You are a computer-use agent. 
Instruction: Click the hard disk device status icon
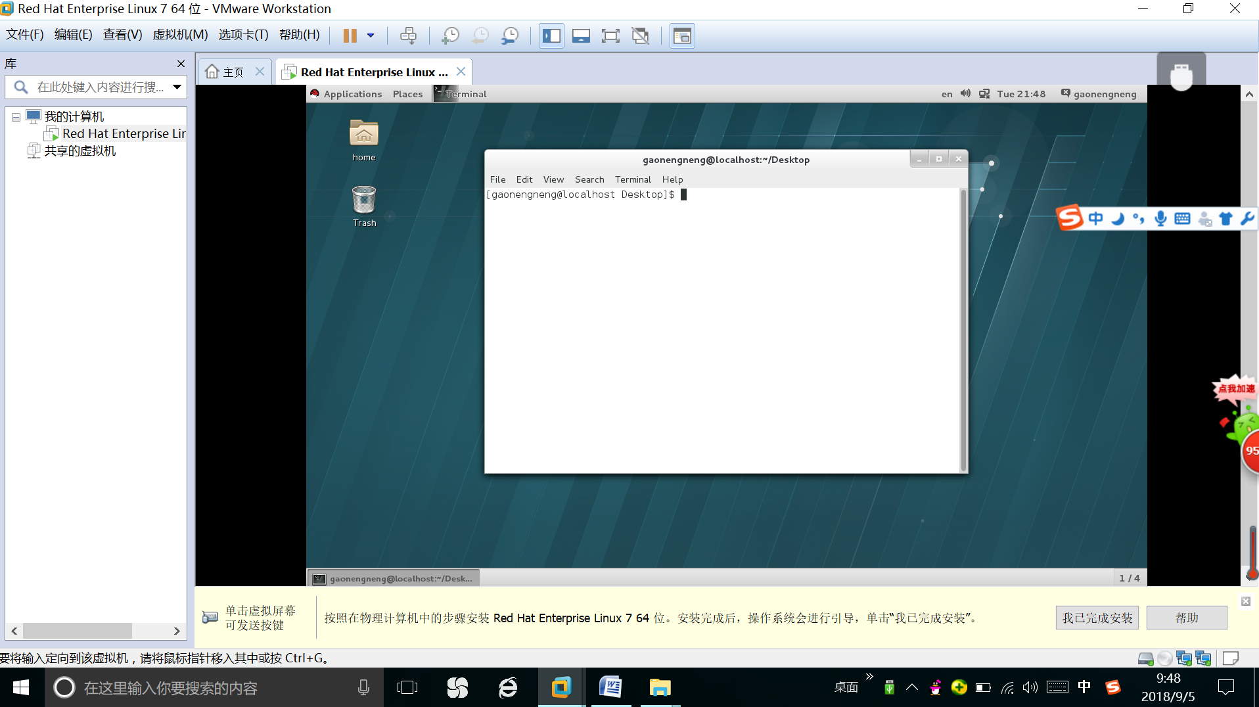point(1145,658)
